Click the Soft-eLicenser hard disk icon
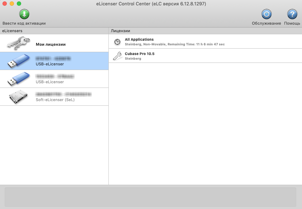This screenshot has width=302, height=209. 18,97
